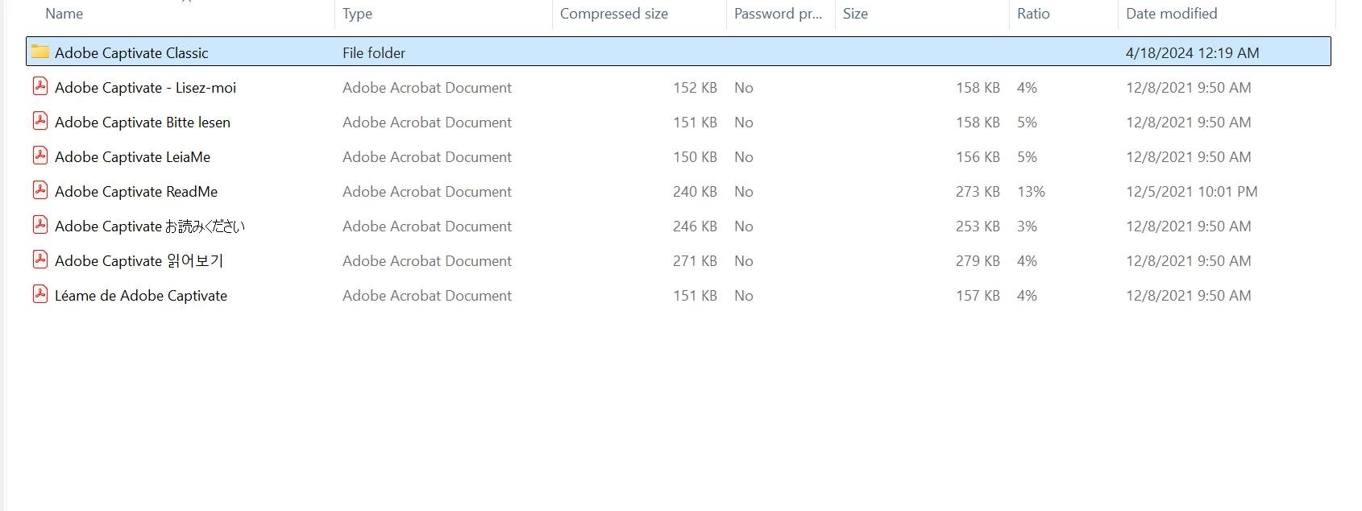Viewport: 1362px width, 511px height.
Task: Click the Adobe Captivate Classic folder icon
Action: coord(40,52)
